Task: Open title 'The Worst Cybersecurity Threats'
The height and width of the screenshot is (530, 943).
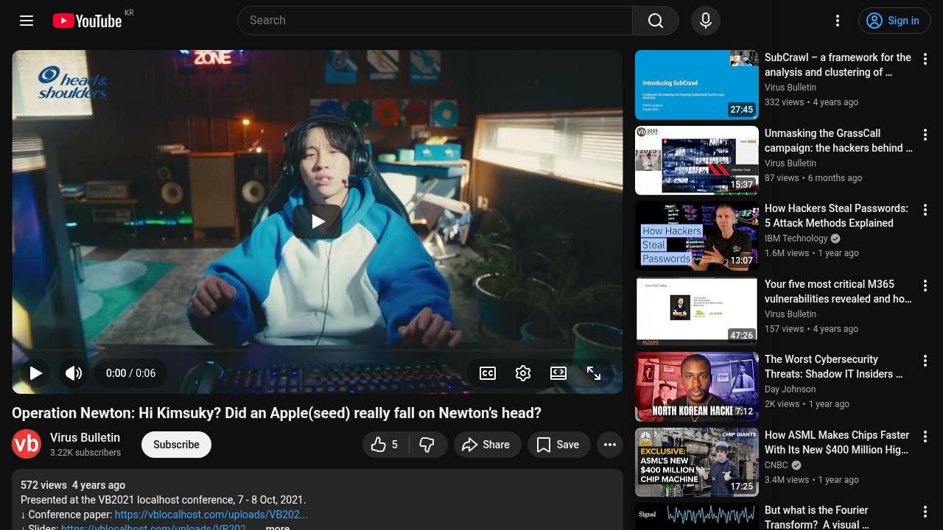Action: (x=834, y=367)
